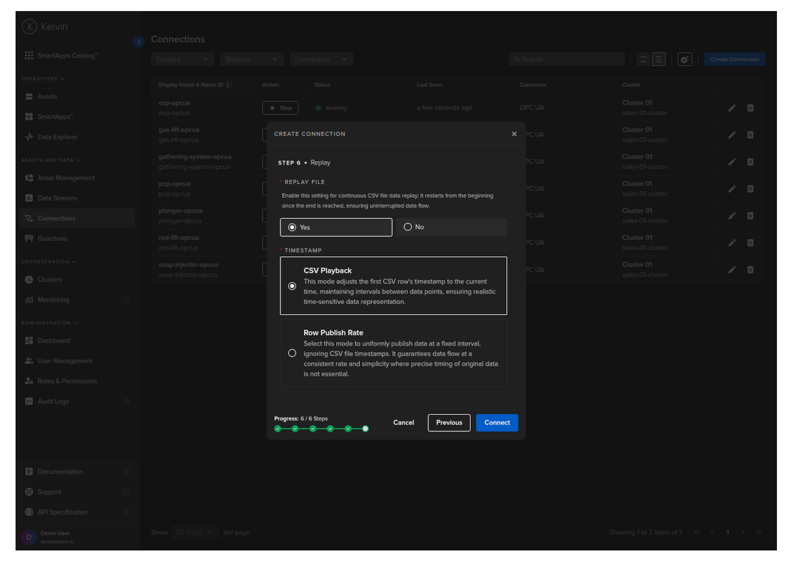Screen dimensions: 793x562
Task: Switch to the compact list density icon
Action: click(x=643, y=59)
